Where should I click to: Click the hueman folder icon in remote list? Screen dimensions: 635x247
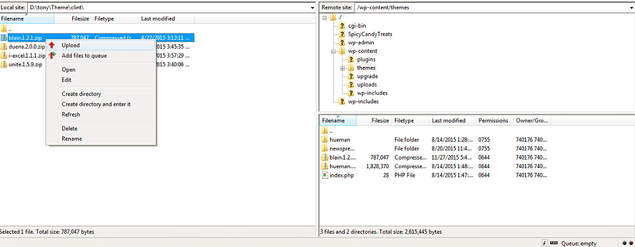(x=325, y=140)
